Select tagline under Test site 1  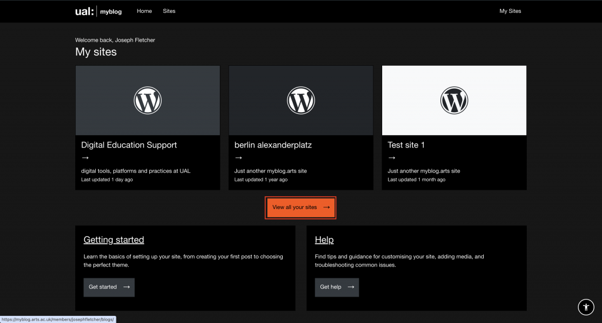click(423, 171)
